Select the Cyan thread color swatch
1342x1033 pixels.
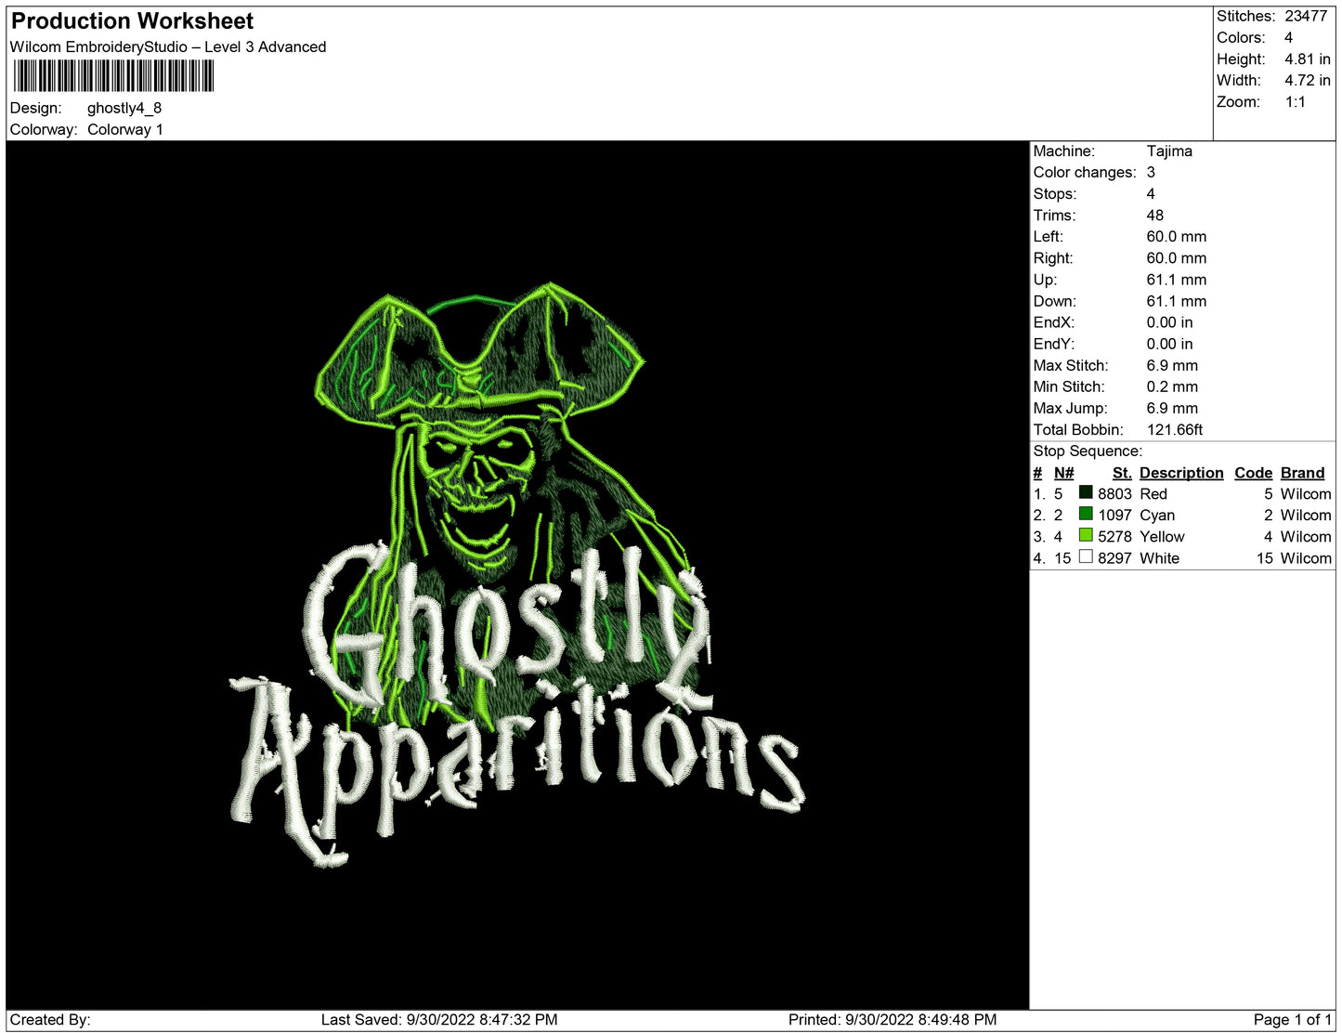coord(1085,514)
